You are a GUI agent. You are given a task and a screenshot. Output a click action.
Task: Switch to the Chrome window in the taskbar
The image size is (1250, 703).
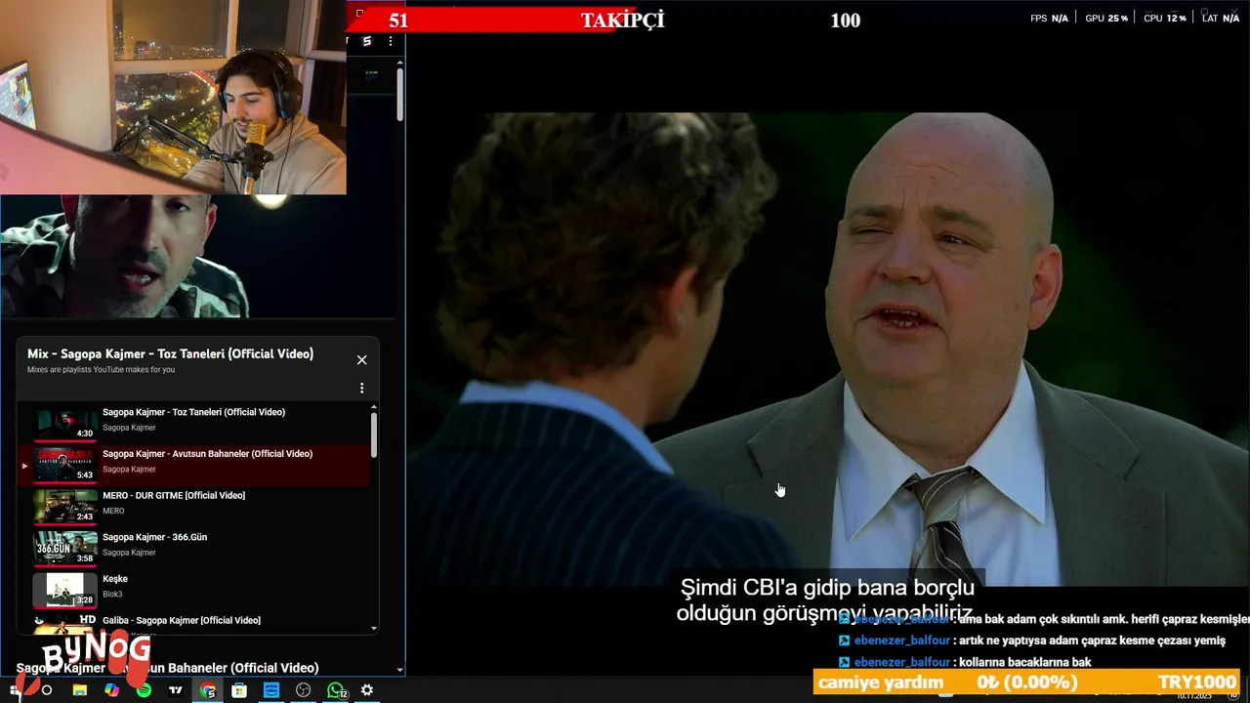pos(208,690)
